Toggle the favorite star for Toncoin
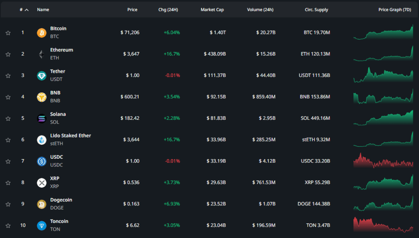Viewport: 419px width, 238px height. 8,225
